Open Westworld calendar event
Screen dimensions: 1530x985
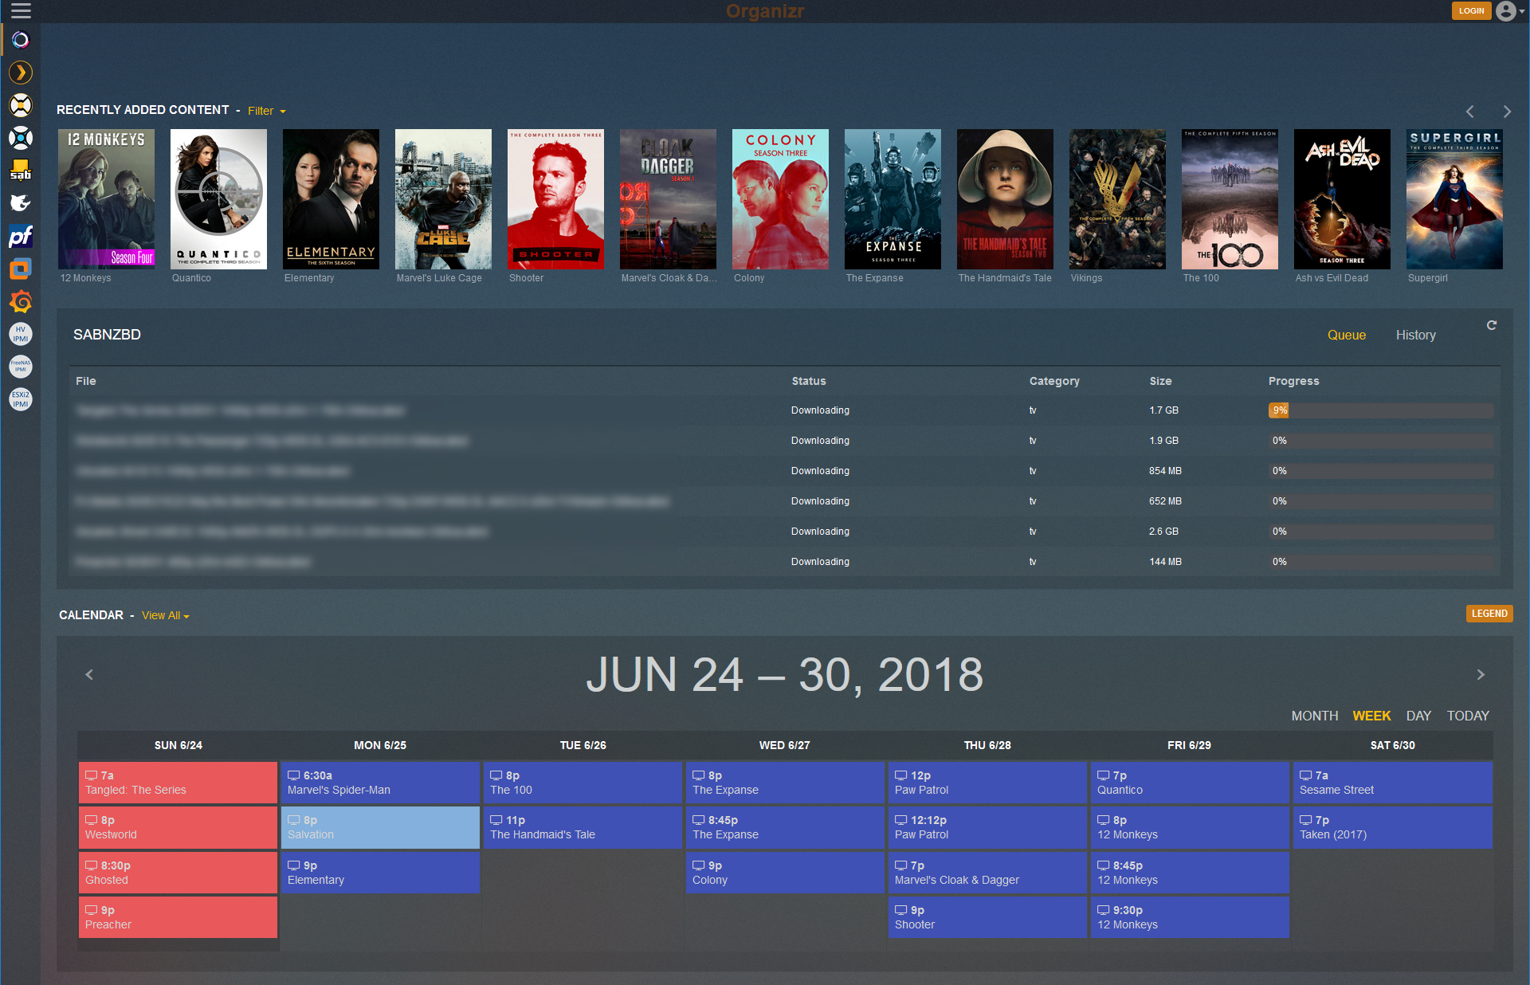[x=178, y=827]
